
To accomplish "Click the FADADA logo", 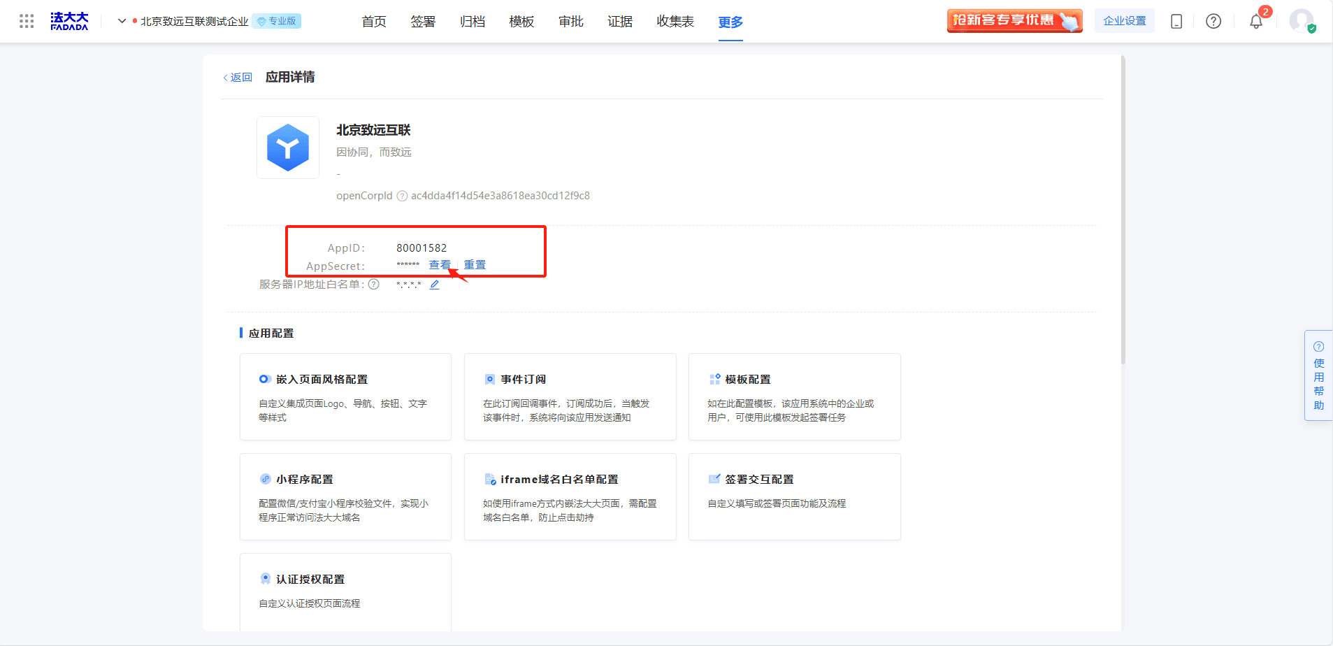I will click(x=69, y=21).
